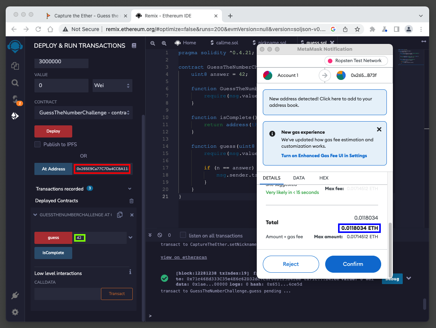This screenshot has width=436, height=328.
Task: Toggle Publish to IPFS checkbox
Action: pyautogui.click(x=37, y=144)
